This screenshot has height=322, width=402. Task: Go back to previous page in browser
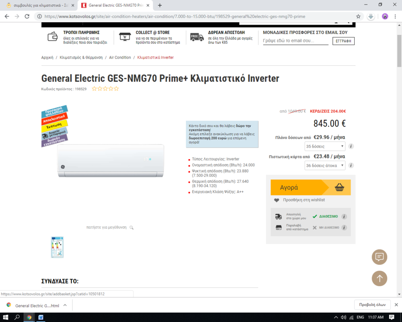click(7, 17)
